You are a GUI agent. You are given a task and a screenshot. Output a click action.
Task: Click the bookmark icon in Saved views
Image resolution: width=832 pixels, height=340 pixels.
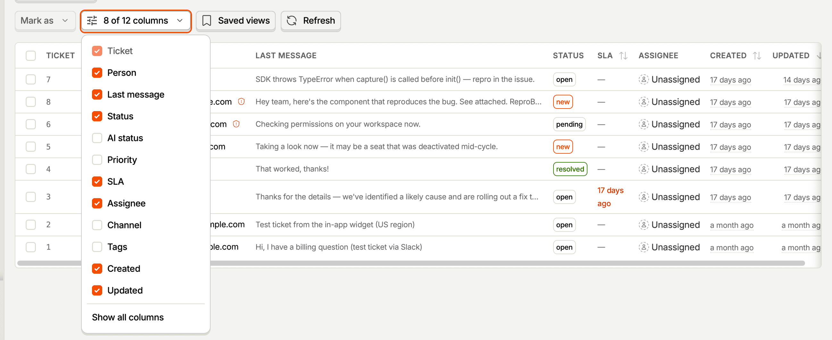pos(207,20)
